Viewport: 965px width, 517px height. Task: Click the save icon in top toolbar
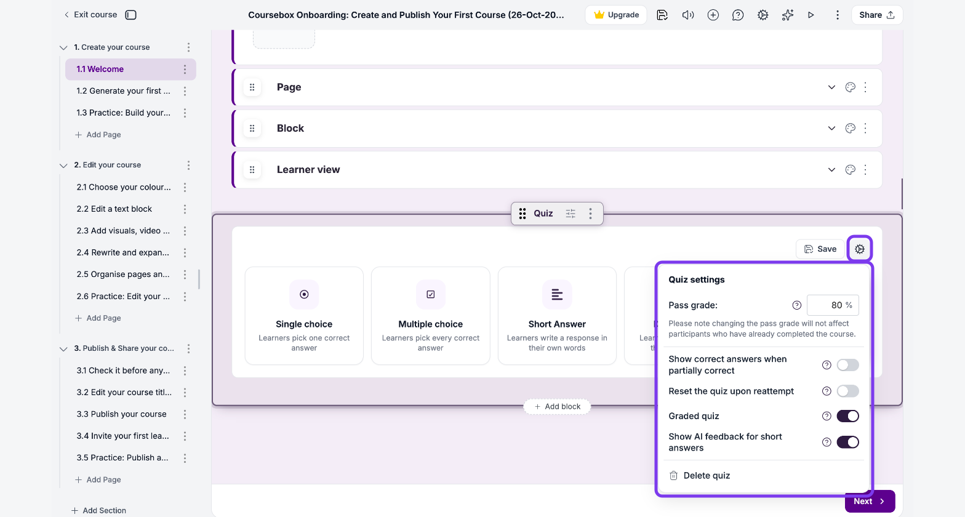(x=662, y=15)
